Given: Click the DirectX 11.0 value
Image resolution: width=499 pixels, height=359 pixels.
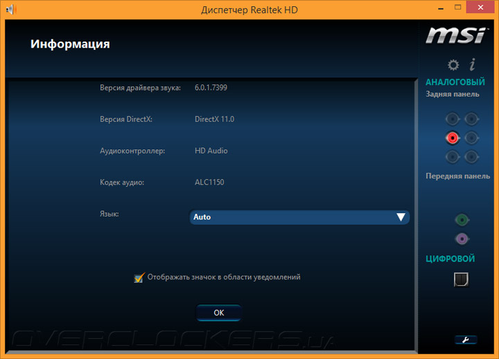Looking at the screenshot, I should [214, 119].
